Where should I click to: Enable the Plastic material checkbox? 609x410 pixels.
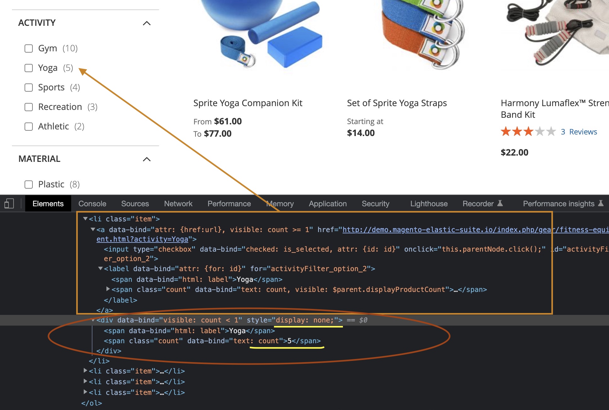click(29, 185)
